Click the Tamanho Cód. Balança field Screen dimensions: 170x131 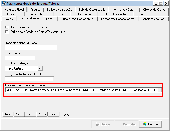(20, 58)
